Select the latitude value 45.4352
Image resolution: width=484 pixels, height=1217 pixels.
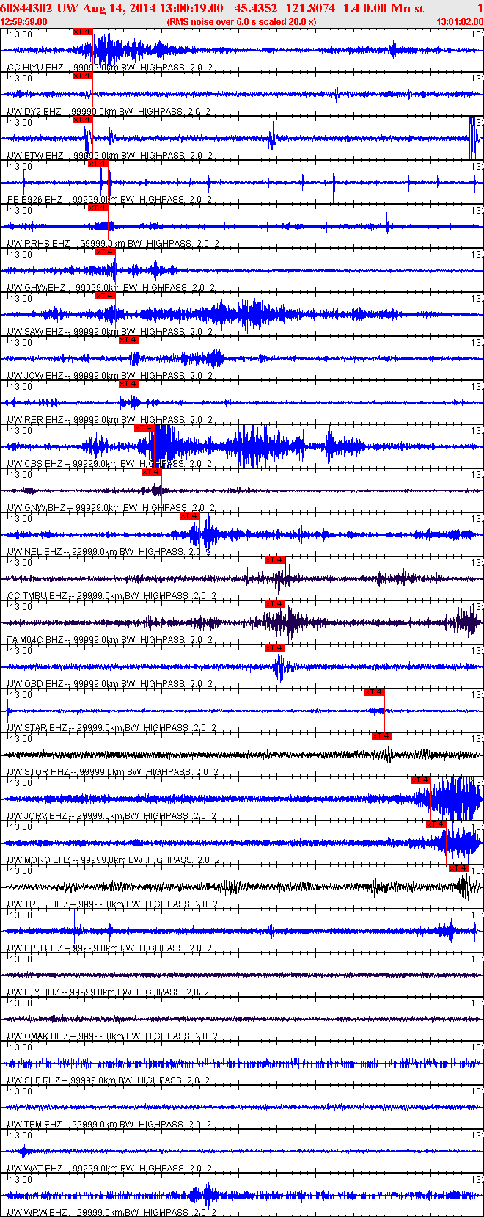tap(257, 9)
